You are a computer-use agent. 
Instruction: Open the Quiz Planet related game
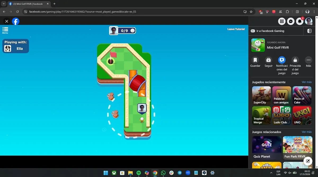click(x=267, y=148)
